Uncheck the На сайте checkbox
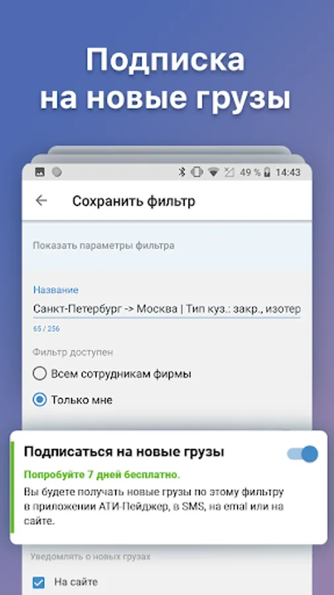Image resolution: width=334 pixels, height=595 pixels. click(x=39, y=582)
